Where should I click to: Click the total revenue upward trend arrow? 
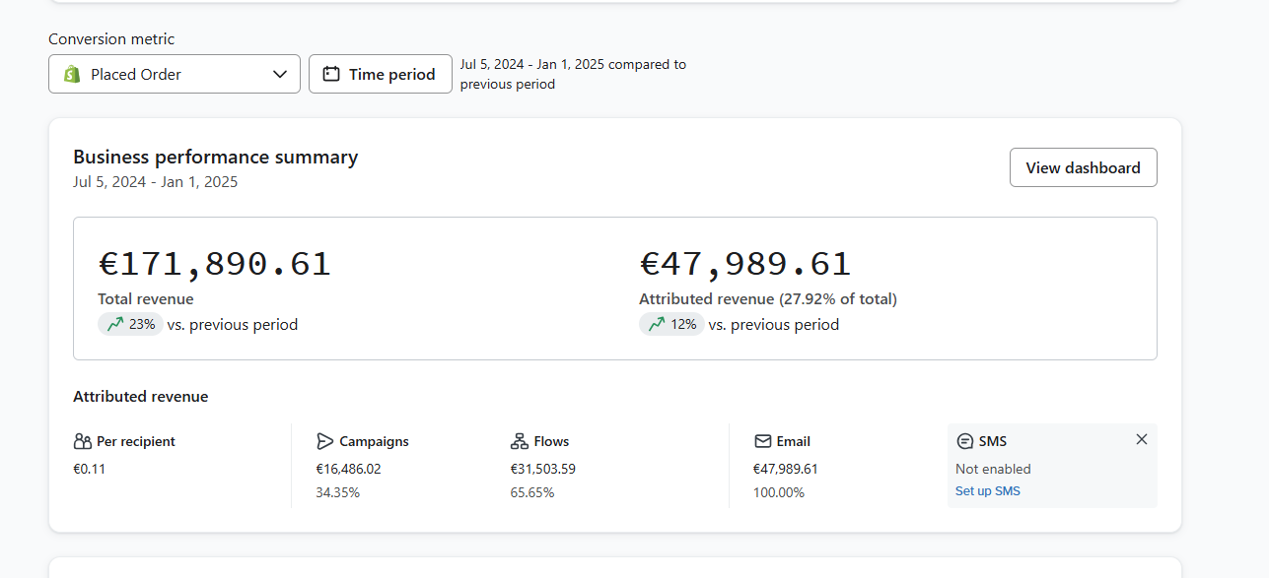click(x=115, y=324)
